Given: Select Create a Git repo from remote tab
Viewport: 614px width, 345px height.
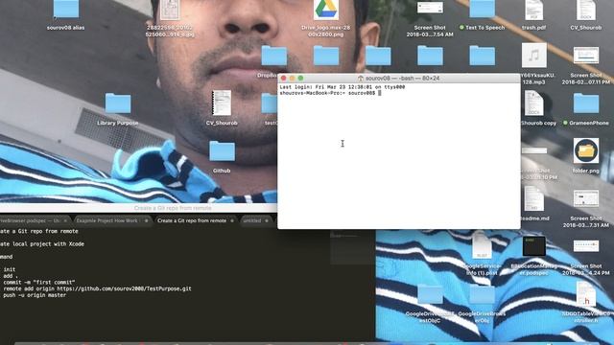Looking at the screenshot, I should click(192, 220).
